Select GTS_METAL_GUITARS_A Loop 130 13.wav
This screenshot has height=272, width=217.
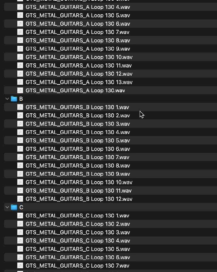click(79, 82)
